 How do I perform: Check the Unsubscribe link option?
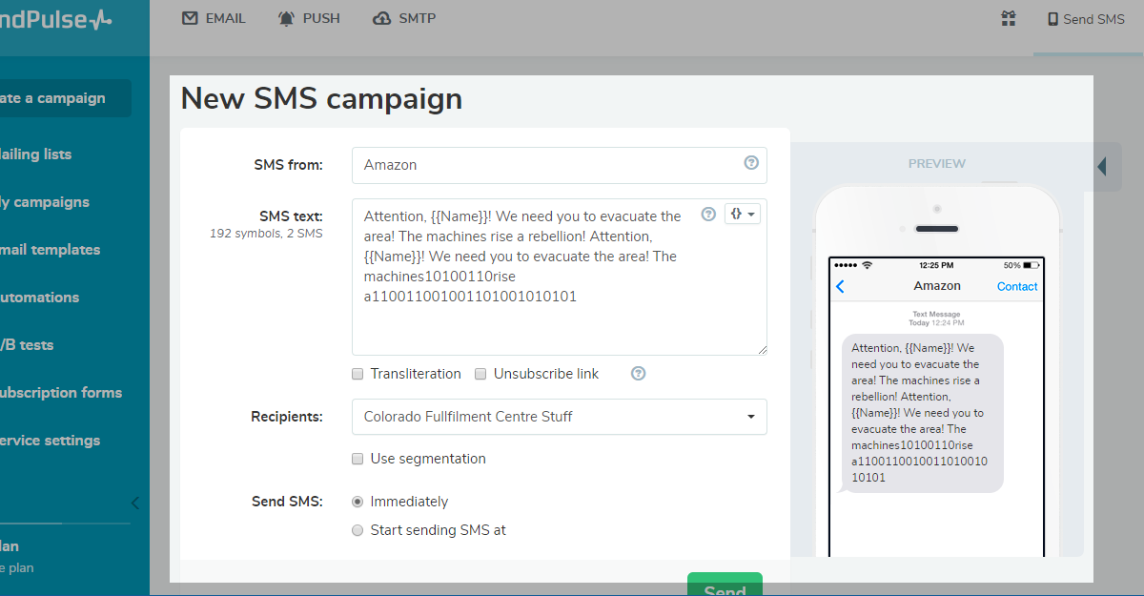click(480, 374)
